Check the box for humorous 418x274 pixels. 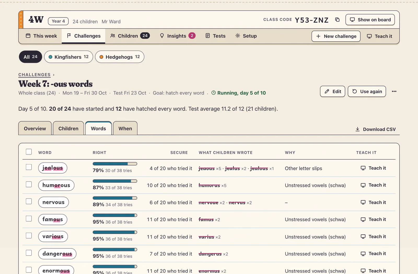29,184
